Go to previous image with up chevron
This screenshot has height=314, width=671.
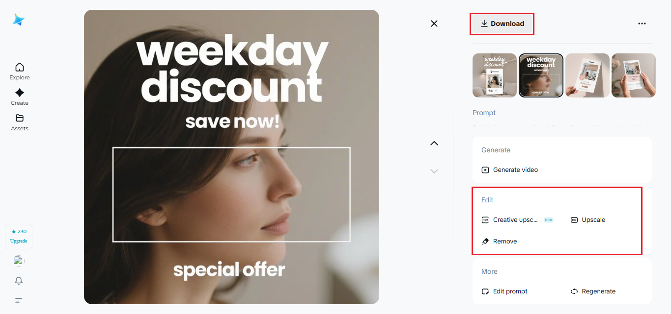434,144
